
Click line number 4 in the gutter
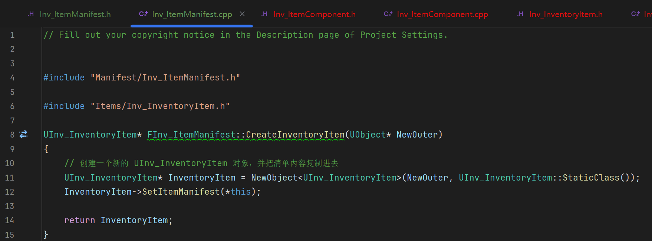(x=12, y=78)
